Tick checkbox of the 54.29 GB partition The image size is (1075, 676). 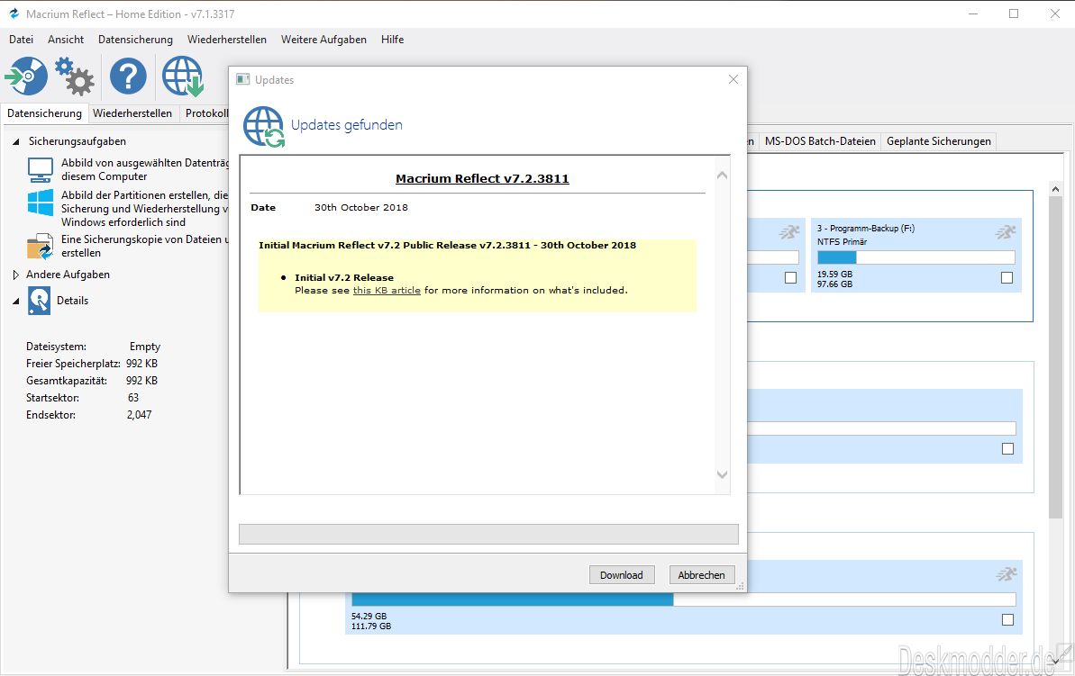point(1007,620)
